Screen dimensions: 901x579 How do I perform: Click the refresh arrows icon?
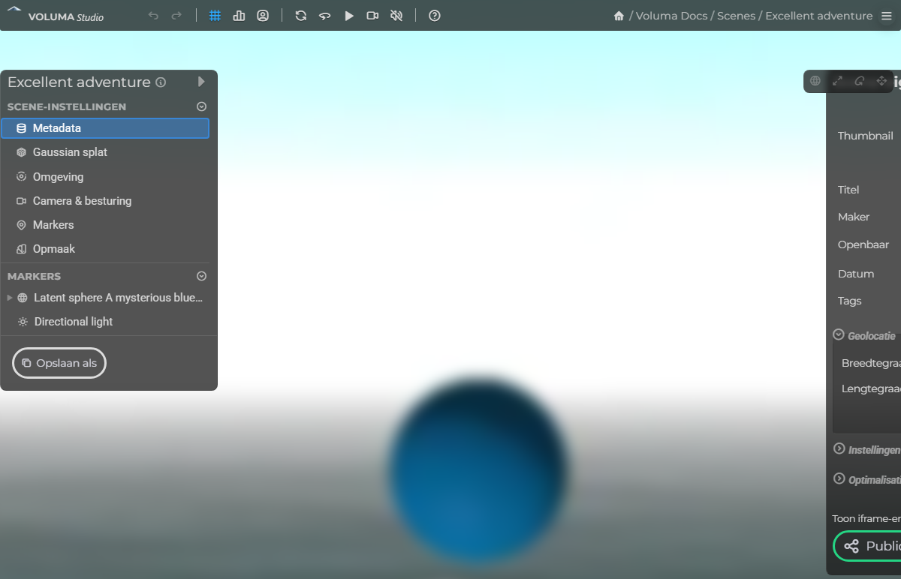pos(301,16)
